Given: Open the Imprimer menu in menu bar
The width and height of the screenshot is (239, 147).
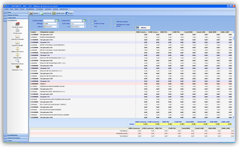Looking at the screenshot, I should coord(55,9).
